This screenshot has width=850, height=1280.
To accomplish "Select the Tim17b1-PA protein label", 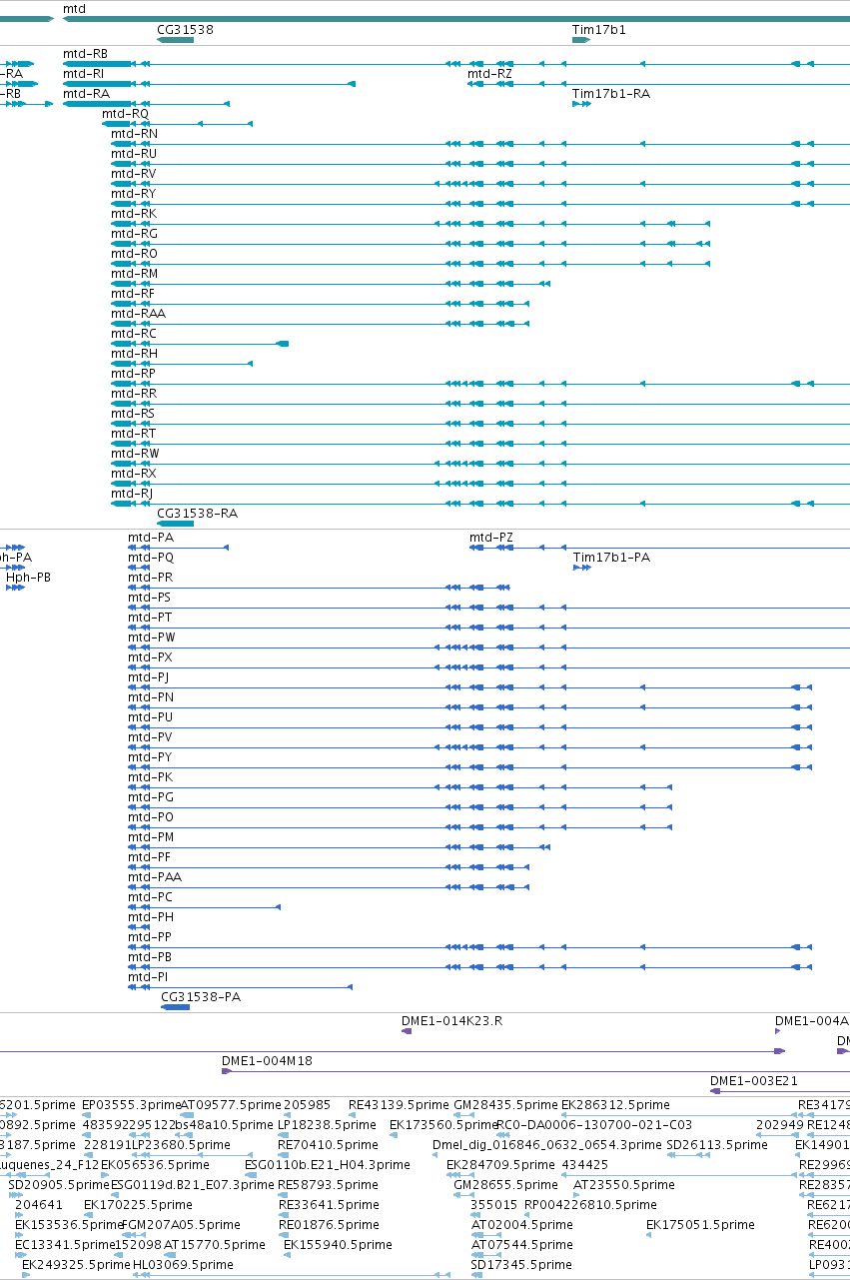I will pyautogui.click(x=611, y=558).
